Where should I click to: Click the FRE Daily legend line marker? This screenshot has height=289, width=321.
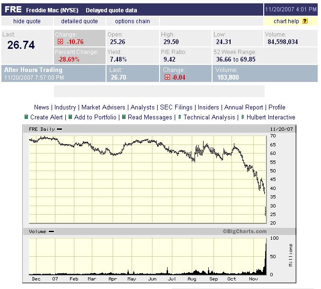pos(59,129)
